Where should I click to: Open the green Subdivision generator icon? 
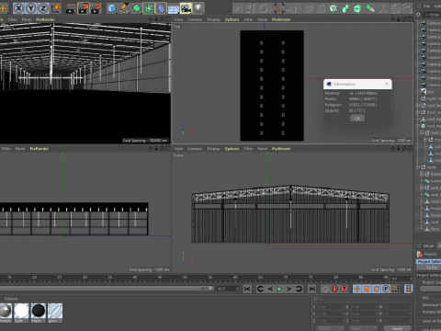point(137,8)
